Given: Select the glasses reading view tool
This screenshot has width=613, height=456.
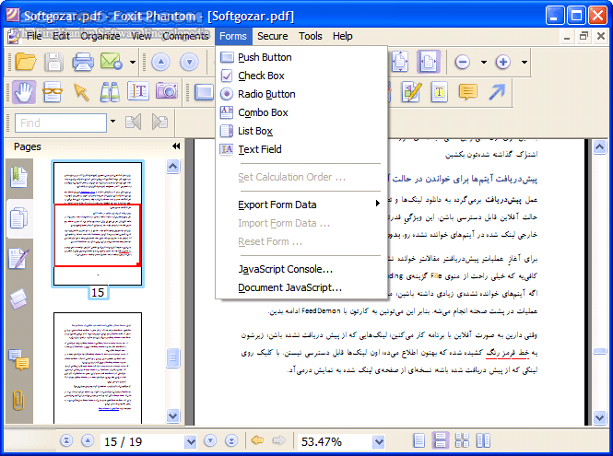Looking at the screenshot, I should click(x=53, y=92).
